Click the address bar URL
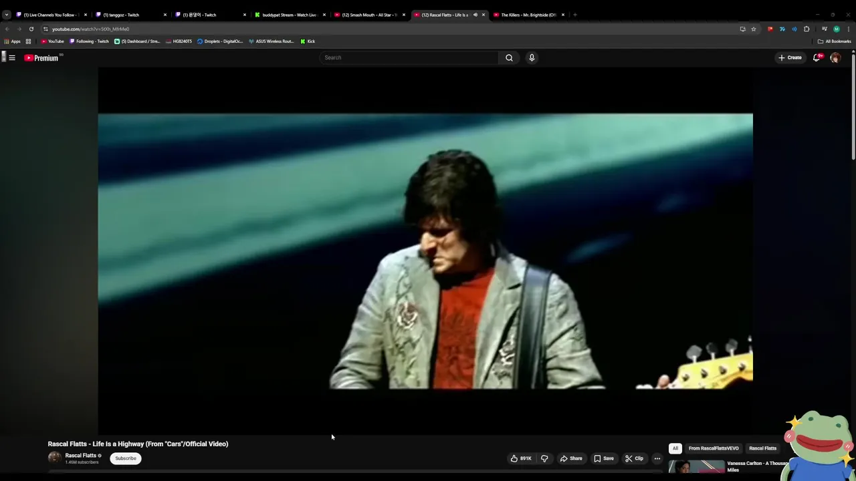The image size is (856, 481). pyautogui.click(x=90, y=29)
